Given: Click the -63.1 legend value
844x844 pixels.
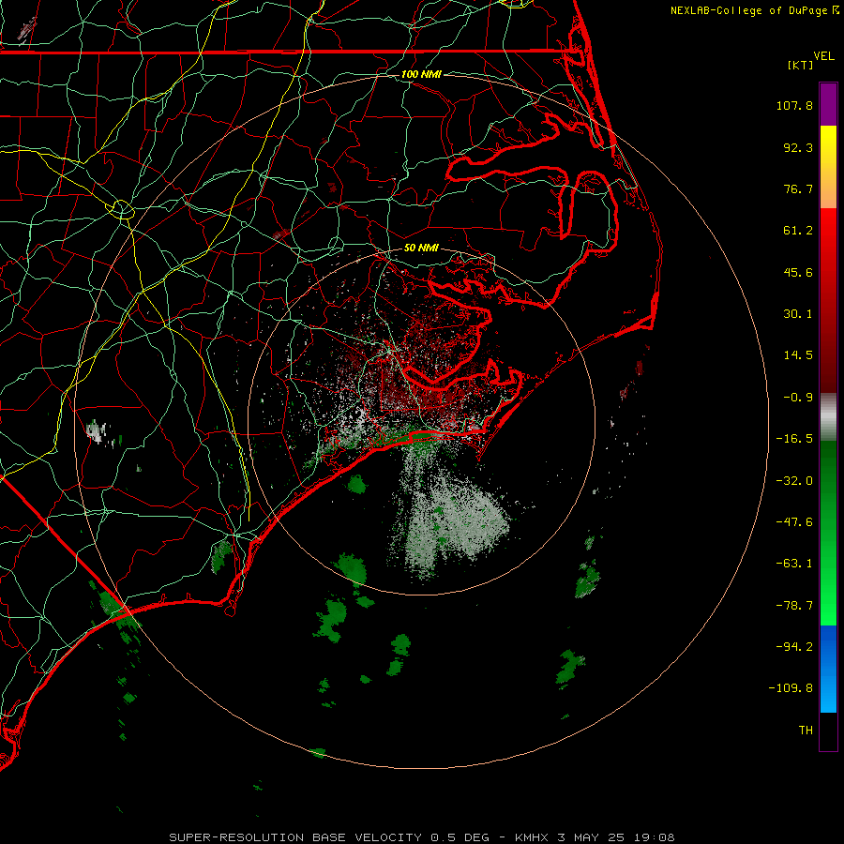Looking at the screenshot, I should click(x=794, y=564).
